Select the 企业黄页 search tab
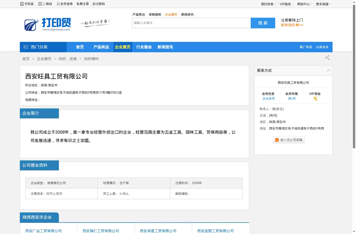 click(171, 15)
